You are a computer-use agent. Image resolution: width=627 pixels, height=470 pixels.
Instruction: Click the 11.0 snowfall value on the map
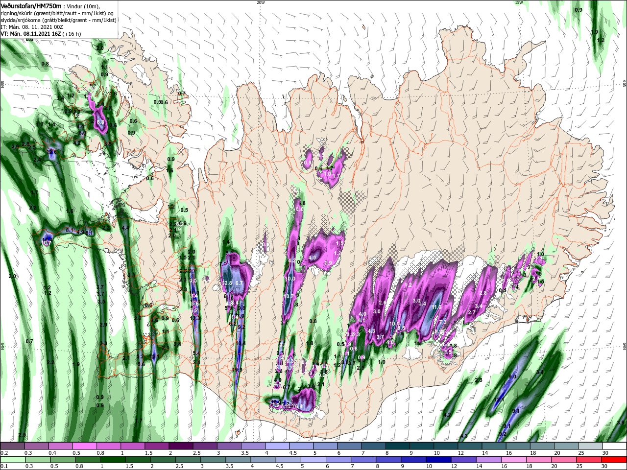436,307
